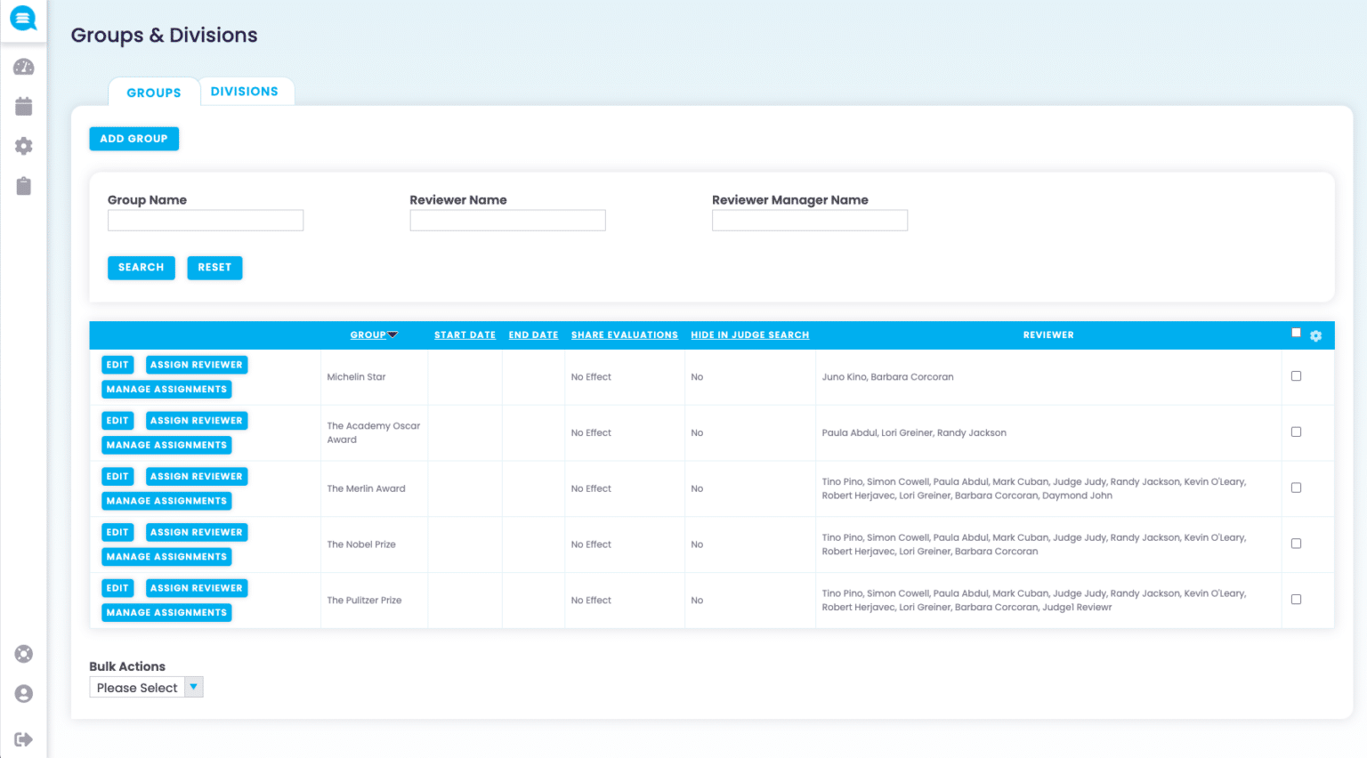
Task: Click the ADD GROUP button
Action: pyautogui.click(x=133, y=138)
